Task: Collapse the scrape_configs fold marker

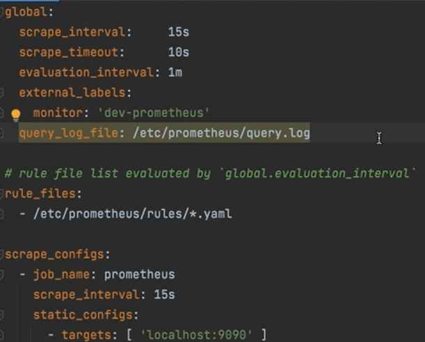Action: click(x=1, y=254)
